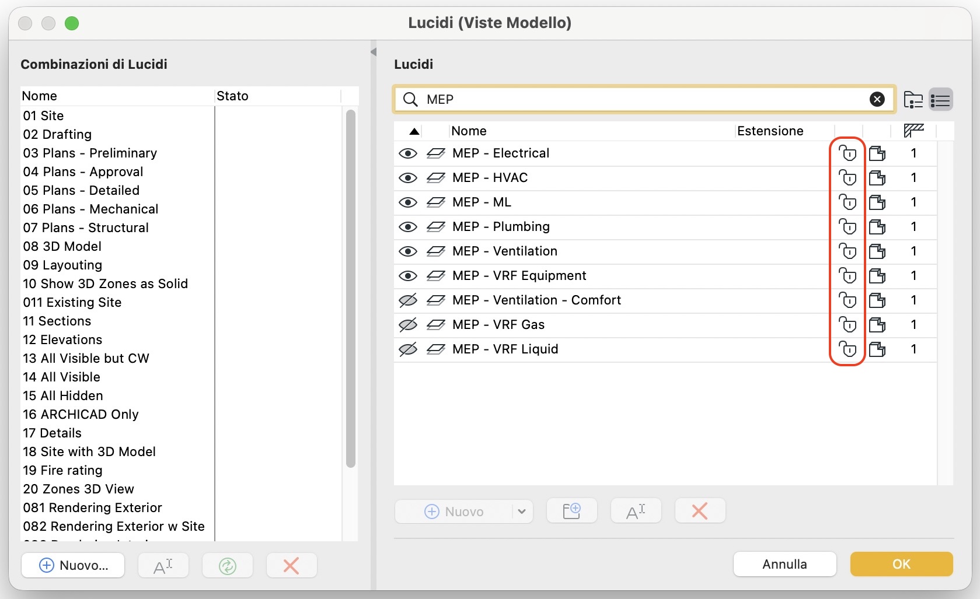
Task: Select 19 Fire rating combination
Action: tap(62, 471)
